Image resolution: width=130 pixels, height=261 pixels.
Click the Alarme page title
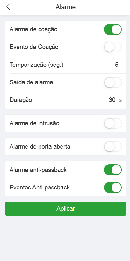pyautogui.click(x=66, y=7)
